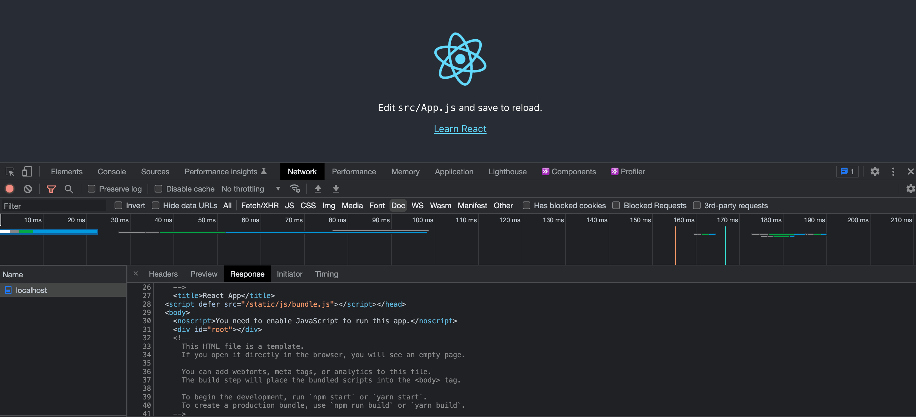Open network conditions wifi icon
Image resolution: width=916 pixels, height=417 pixels.
(295, 189)
